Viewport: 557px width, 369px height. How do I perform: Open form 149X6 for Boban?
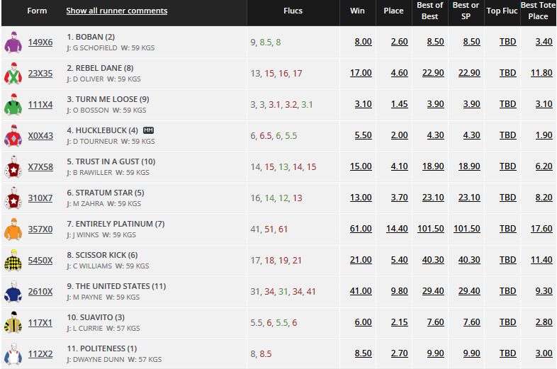(x=40, y=42)
